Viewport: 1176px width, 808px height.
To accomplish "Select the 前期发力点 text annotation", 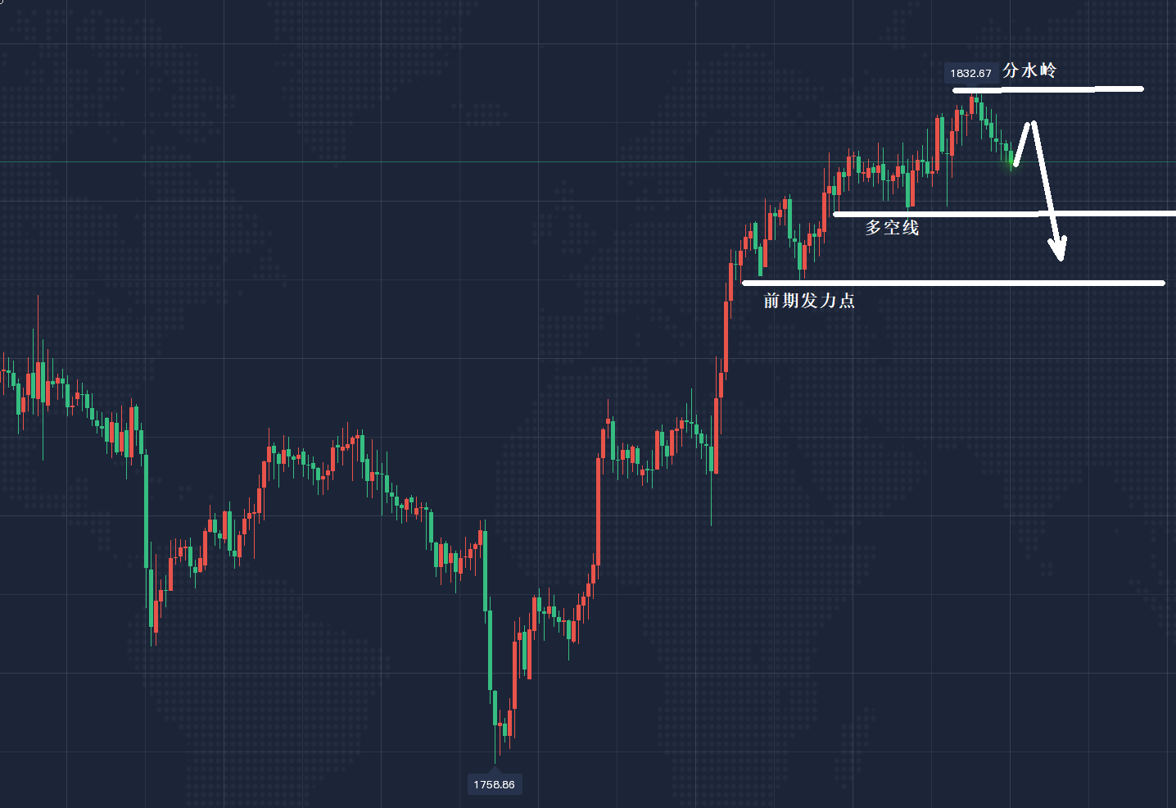I will point(809,301).
